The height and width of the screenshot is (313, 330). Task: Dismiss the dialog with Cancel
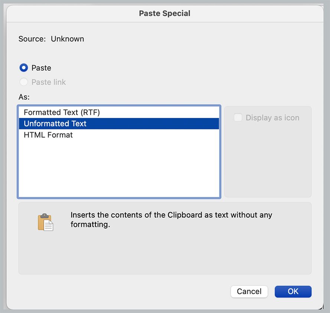249,291
